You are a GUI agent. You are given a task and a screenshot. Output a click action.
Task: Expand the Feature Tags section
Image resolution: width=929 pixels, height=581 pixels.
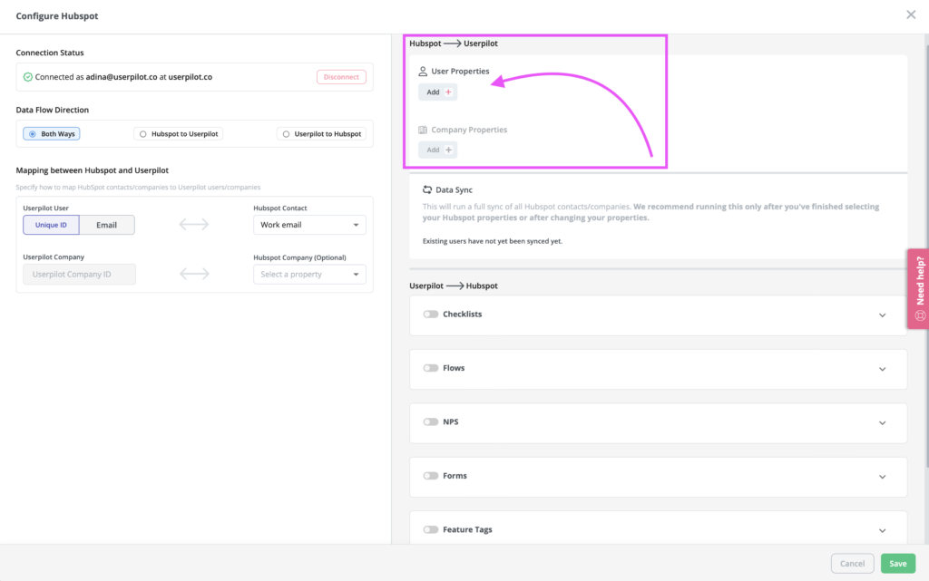pyautogui.click(x=882, y=531)
